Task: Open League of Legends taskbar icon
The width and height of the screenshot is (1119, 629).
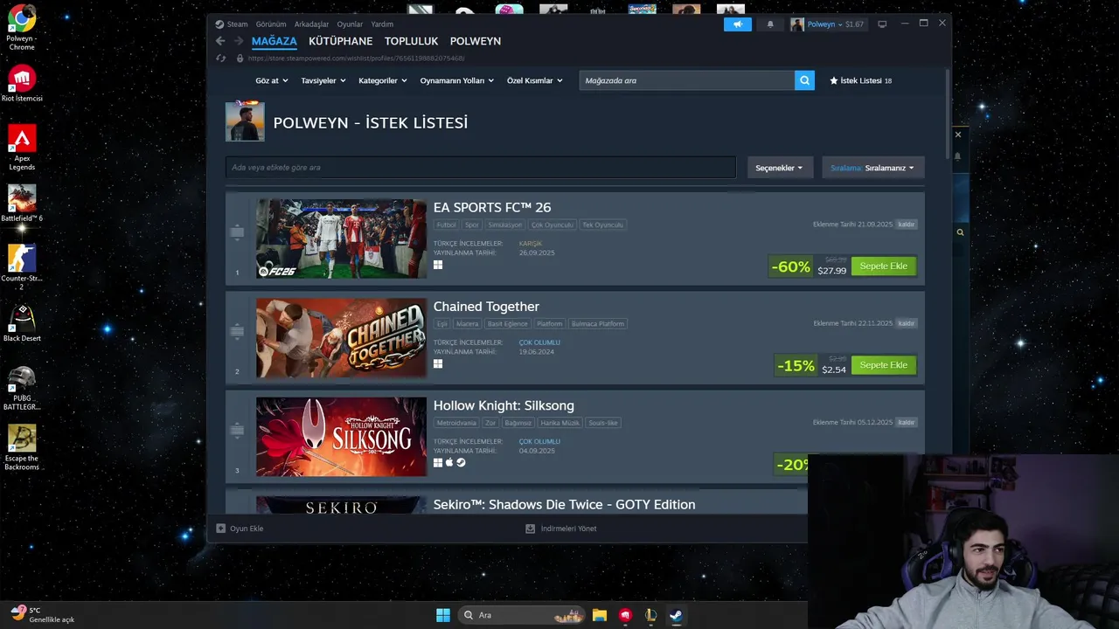Action: (x=650, y=615)
